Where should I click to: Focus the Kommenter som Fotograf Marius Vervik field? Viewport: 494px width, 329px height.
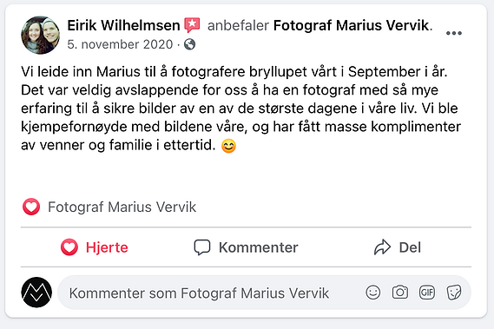point(264,293)
